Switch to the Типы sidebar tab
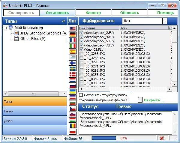This screenshot has width=180, height=143. click(x=35, y=101)
